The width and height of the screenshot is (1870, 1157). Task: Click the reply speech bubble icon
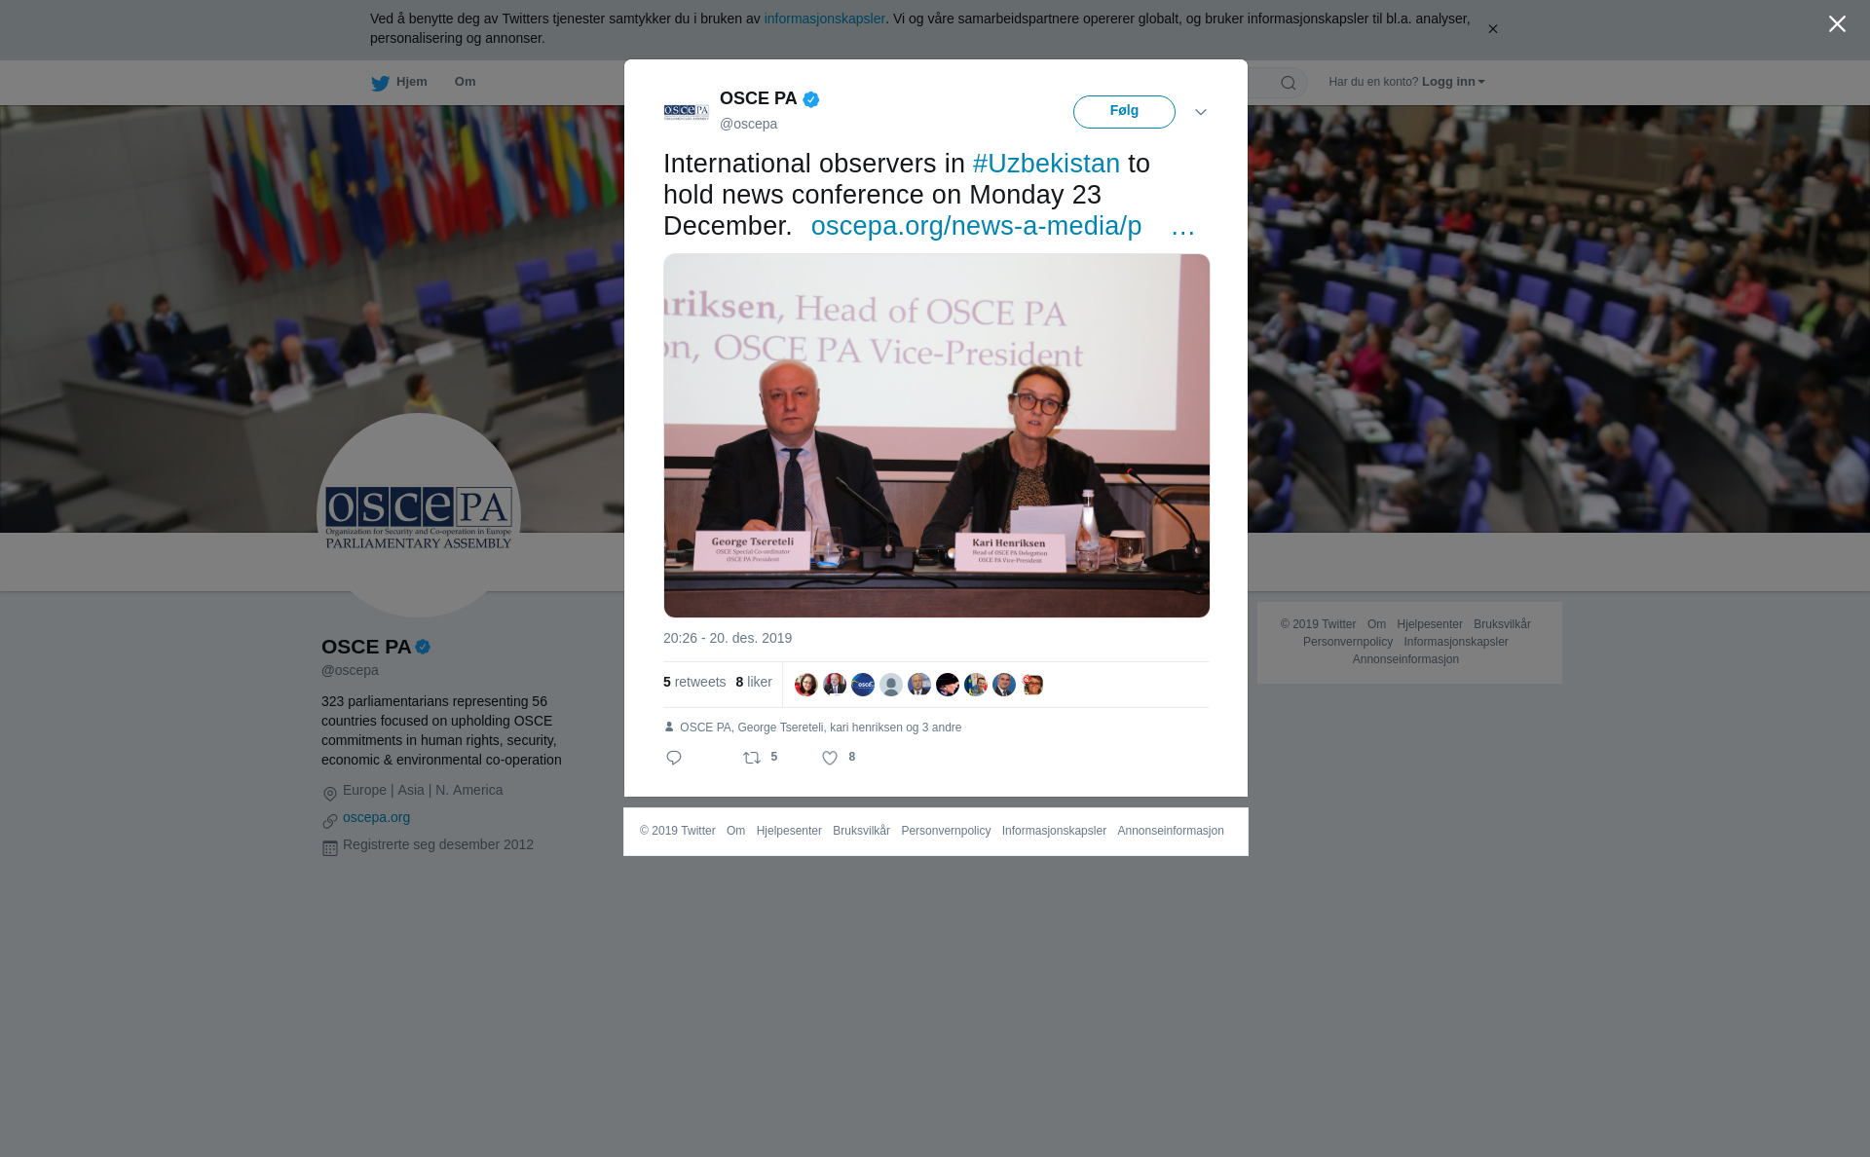click(674, 758)
